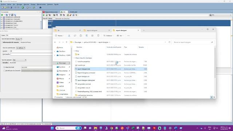Click the refresh icon in Conexiones panel
This screenshot has height=131, width=233.
[x=7, y=15]
